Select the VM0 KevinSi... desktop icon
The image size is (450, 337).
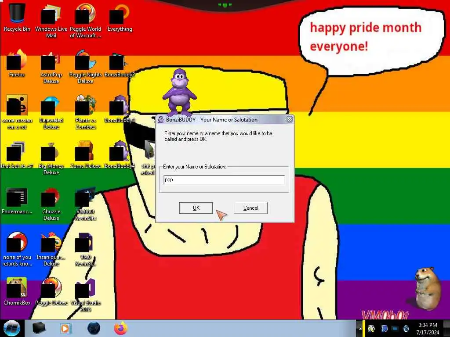[85, 249]
